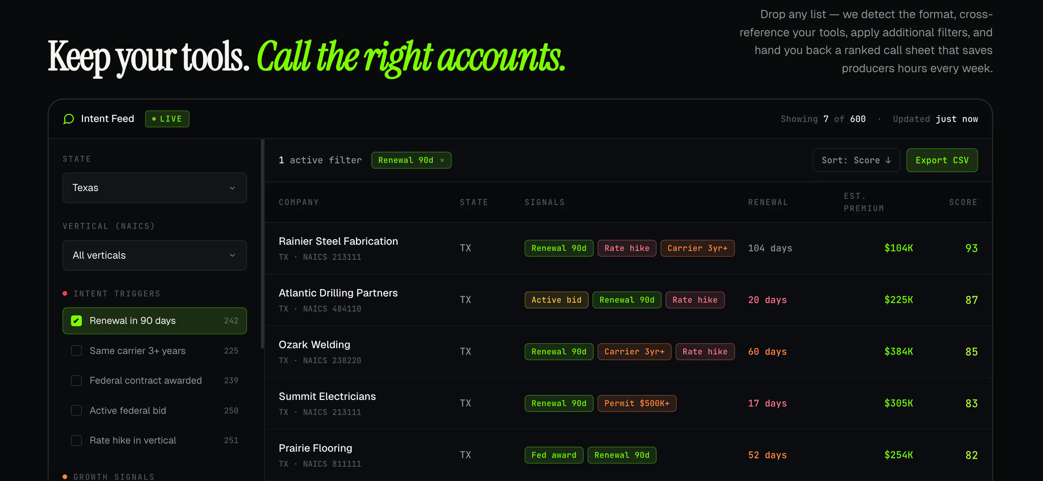The image size is (1043, 481).
Task: Click Renewal 90d tag on Prairie Flooring row
Action: [x=622, y=455]
